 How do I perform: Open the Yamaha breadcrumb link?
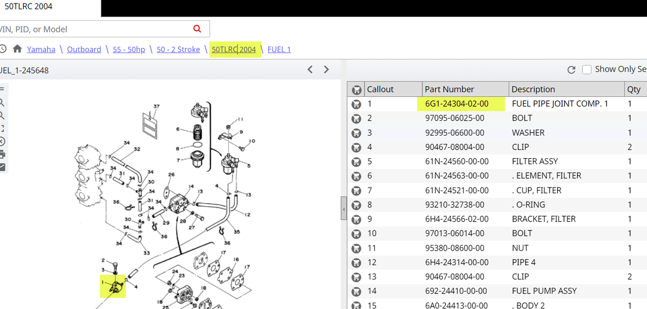click(x=41, y=49)
